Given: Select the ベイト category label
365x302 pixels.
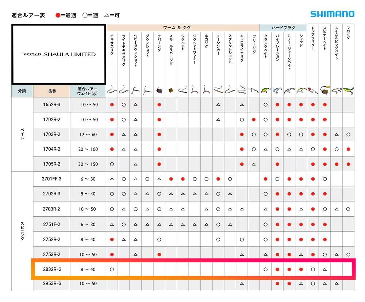Looking at the screenshot, I should 22,134.
